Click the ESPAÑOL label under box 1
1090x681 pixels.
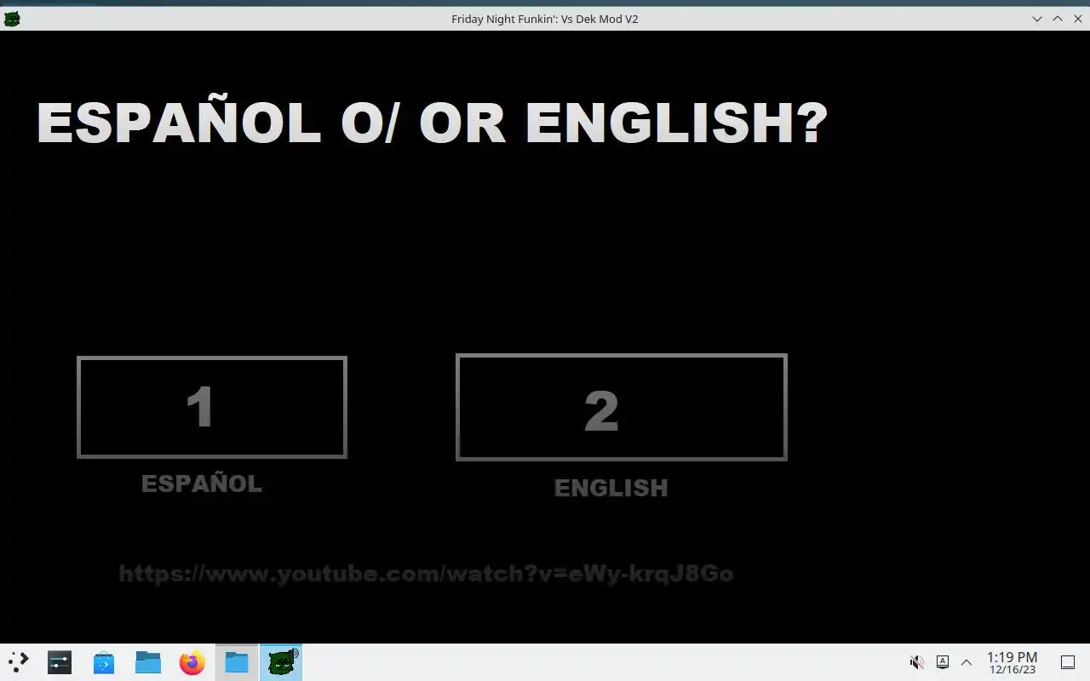click(x=202, y=484)
